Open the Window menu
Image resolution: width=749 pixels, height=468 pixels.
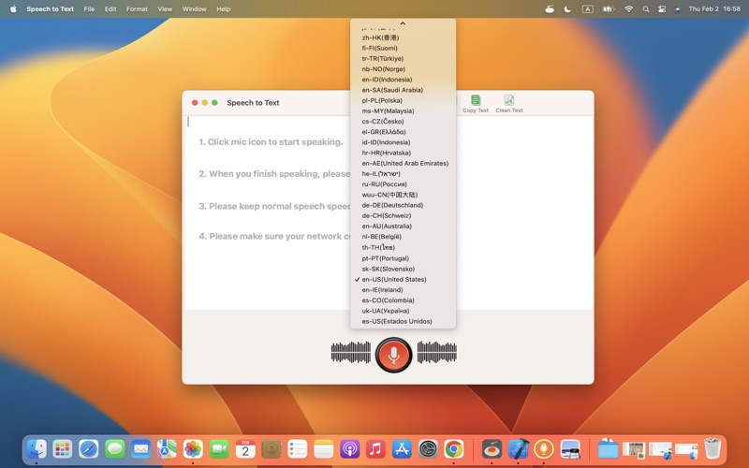[195, 9]
